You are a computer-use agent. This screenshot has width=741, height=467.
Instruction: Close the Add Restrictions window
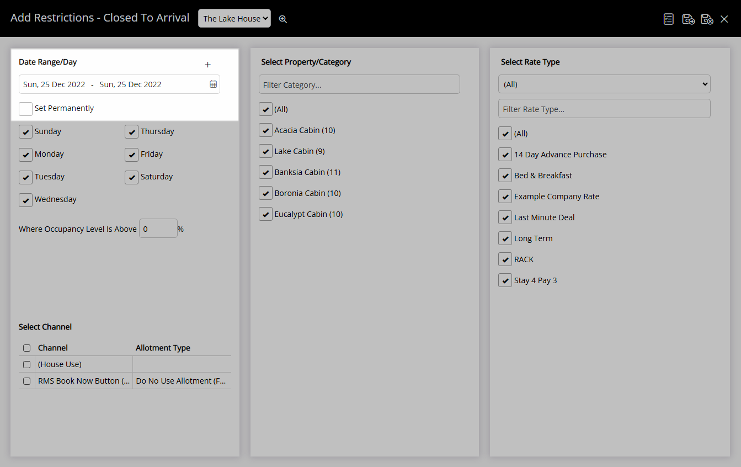click(x=724, y=19)
